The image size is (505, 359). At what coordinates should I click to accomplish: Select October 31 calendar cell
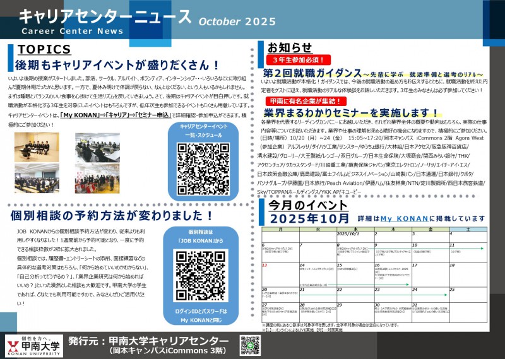click(x=429, y=309)
